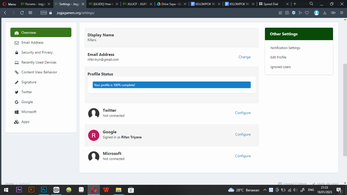
Task: Close the Forums - Jogja tab
Action: 49,4
